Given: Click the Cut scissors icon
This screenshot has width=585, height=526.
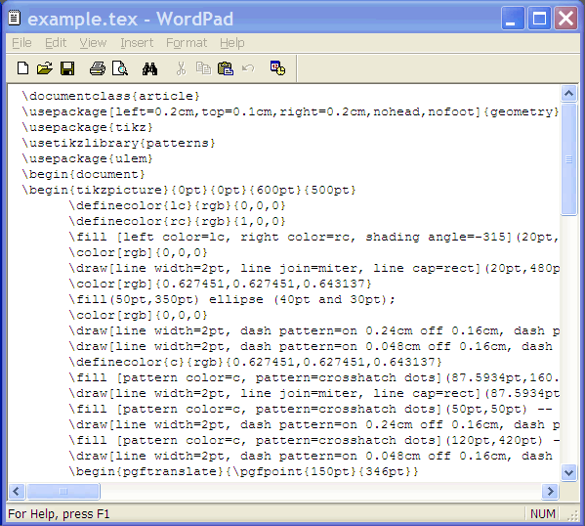Looking at the screenshot, I should (181, 68).
